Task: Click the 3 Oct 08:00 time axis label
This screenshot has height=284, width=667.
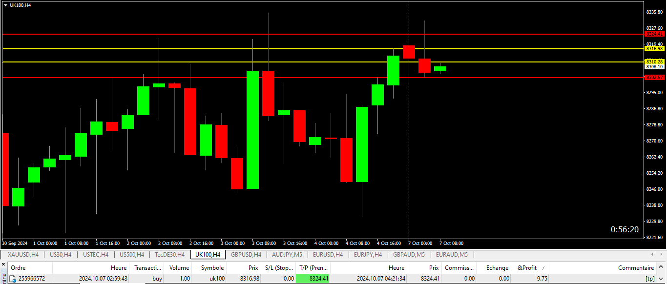Action: [264, 243]
